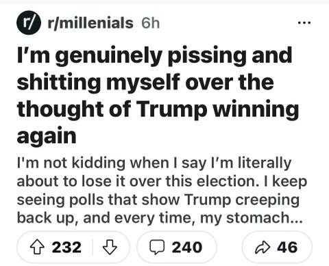Downvote the post with the down arrow
329x266 pixels.
(x=110, y=248)
